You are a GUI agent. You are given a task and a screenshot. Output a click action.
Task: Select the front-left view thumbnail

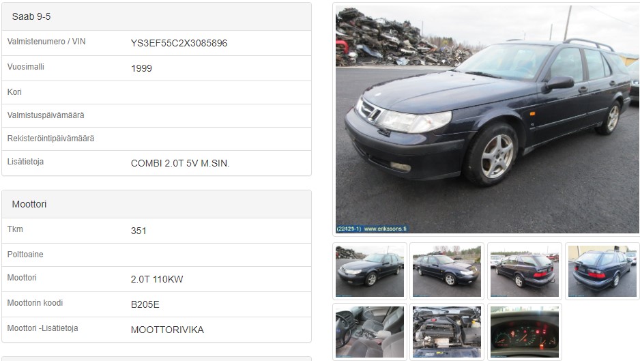(x=370, y=271)
